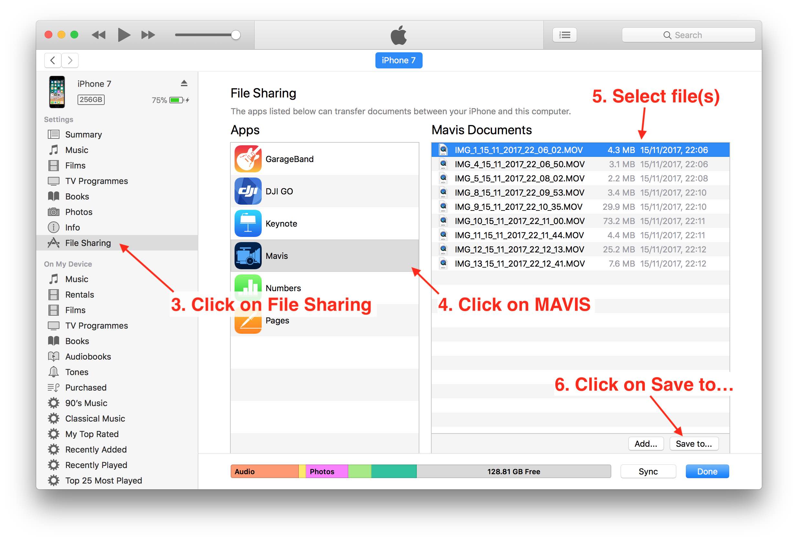
Task: Click the 128.81 GB Free storage segment
Action: (514, 471)
